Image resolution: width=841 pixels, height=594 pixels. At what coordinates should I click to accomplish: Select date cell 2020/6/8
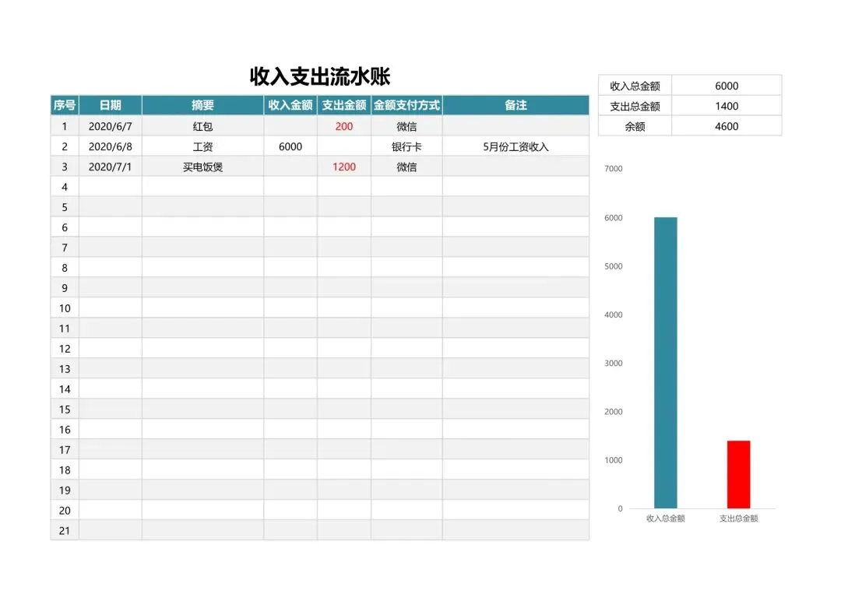[x=111, y=147]
